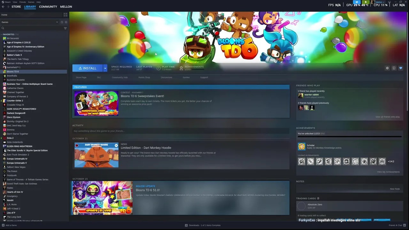Open user avatar in title bar
The width and height of the screenshot is (409, 230).
(373, 2)
